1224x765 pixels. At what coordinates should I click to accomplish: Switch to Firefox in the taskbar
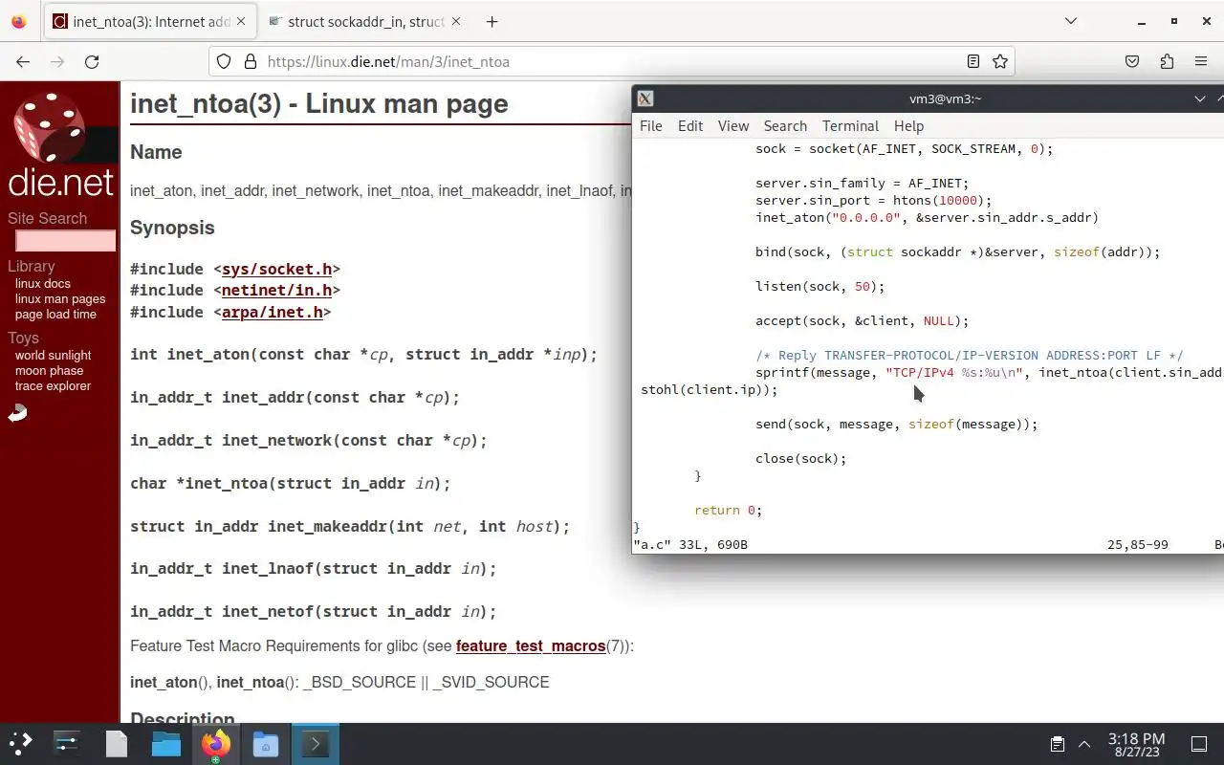216,743
